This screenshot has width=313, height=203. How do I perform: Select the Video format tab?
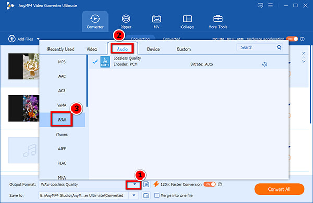(x=92, y=49)
